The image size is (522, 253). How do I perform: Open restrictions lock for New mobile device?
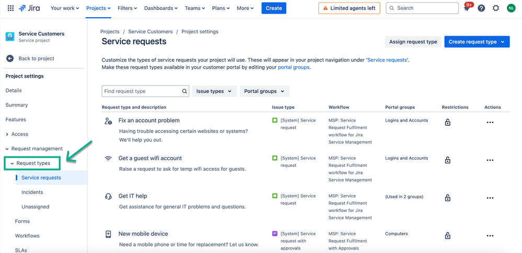coord(448,236)
